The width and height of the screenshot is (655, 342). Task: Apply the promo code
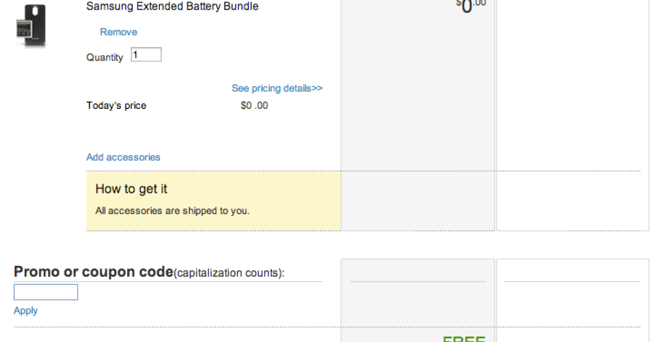pyautogui.click(x=26, y=310)
